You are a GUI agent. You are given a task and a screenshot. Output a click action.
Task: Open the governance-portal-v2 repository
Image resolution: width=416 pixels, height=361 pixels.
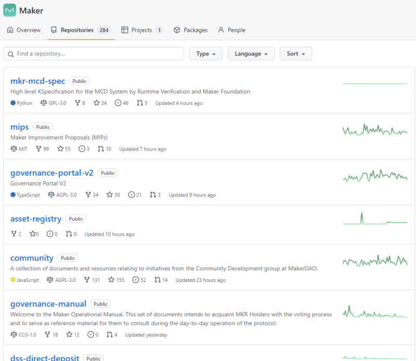tap(51, 173)
